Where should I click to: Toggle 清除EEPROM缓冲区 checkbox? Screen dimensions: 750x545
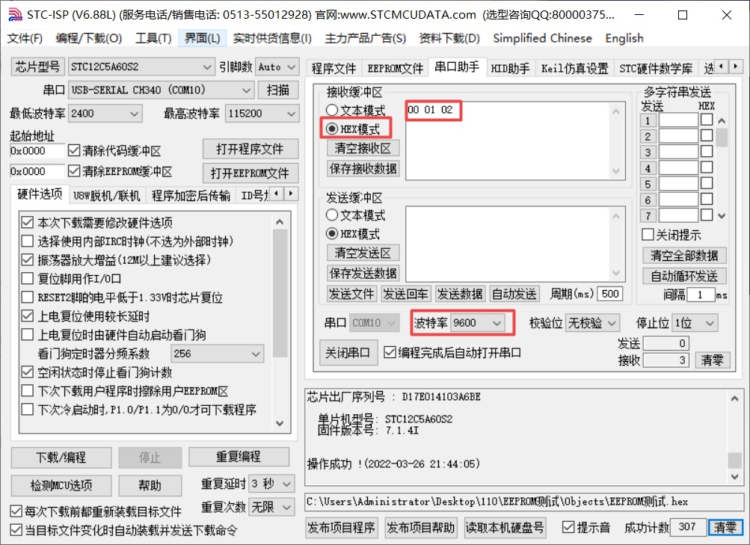click(120, 171)
